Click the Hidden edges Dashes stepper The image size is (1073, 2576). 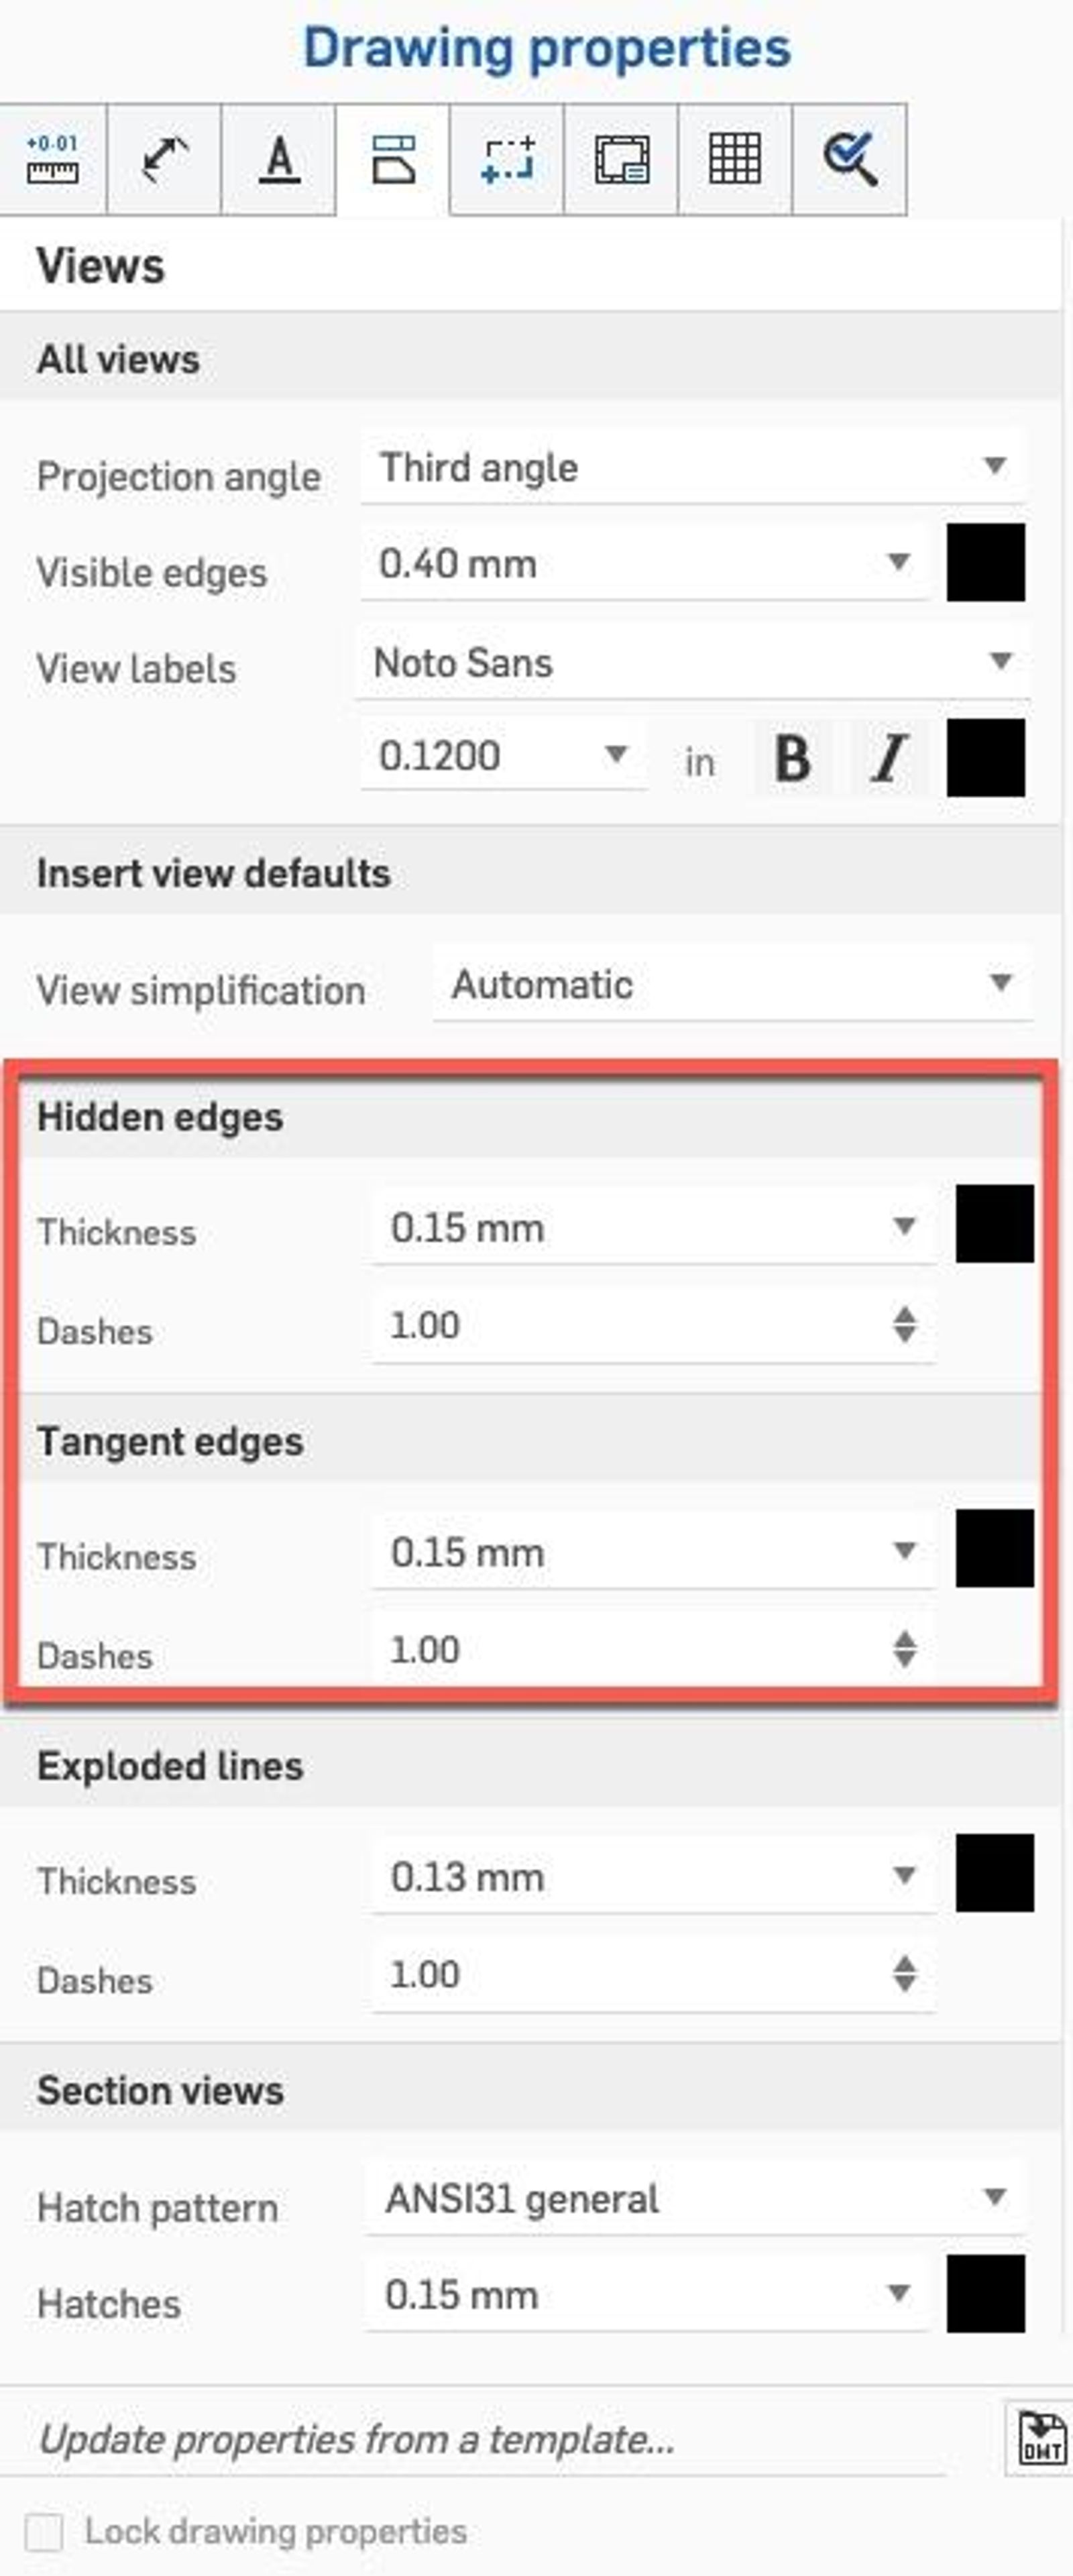click(x=904, y=1324)
